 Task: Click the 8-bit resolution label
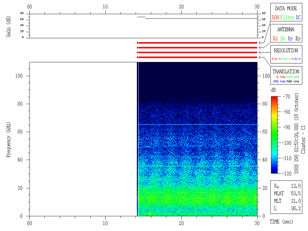coord(276,59)
